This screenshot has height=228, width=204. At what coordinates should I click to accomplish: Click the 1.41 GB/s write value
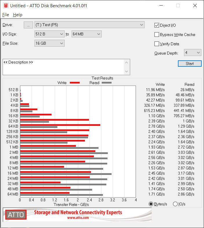pos(156,184)
